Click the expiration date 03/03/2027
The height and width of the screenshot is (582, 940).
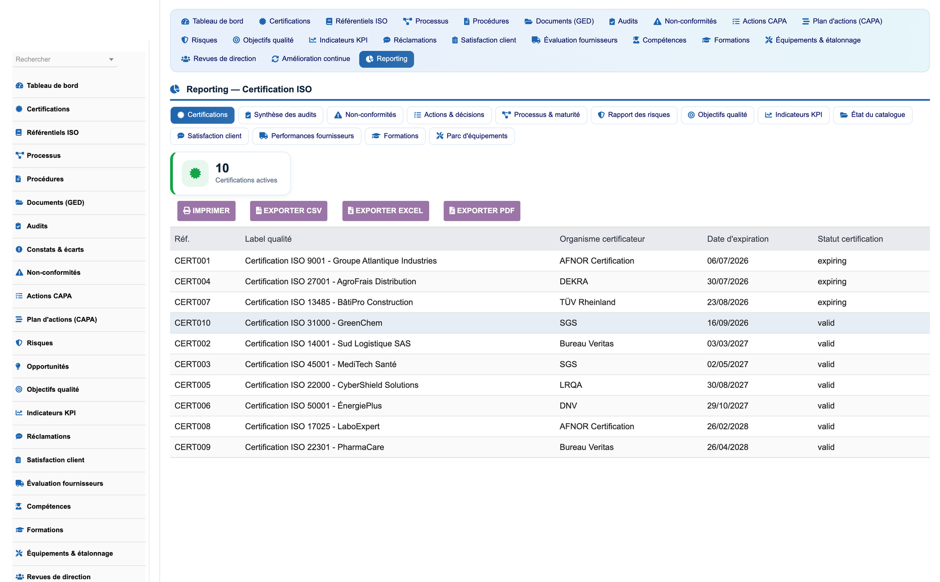click(727, 344)
